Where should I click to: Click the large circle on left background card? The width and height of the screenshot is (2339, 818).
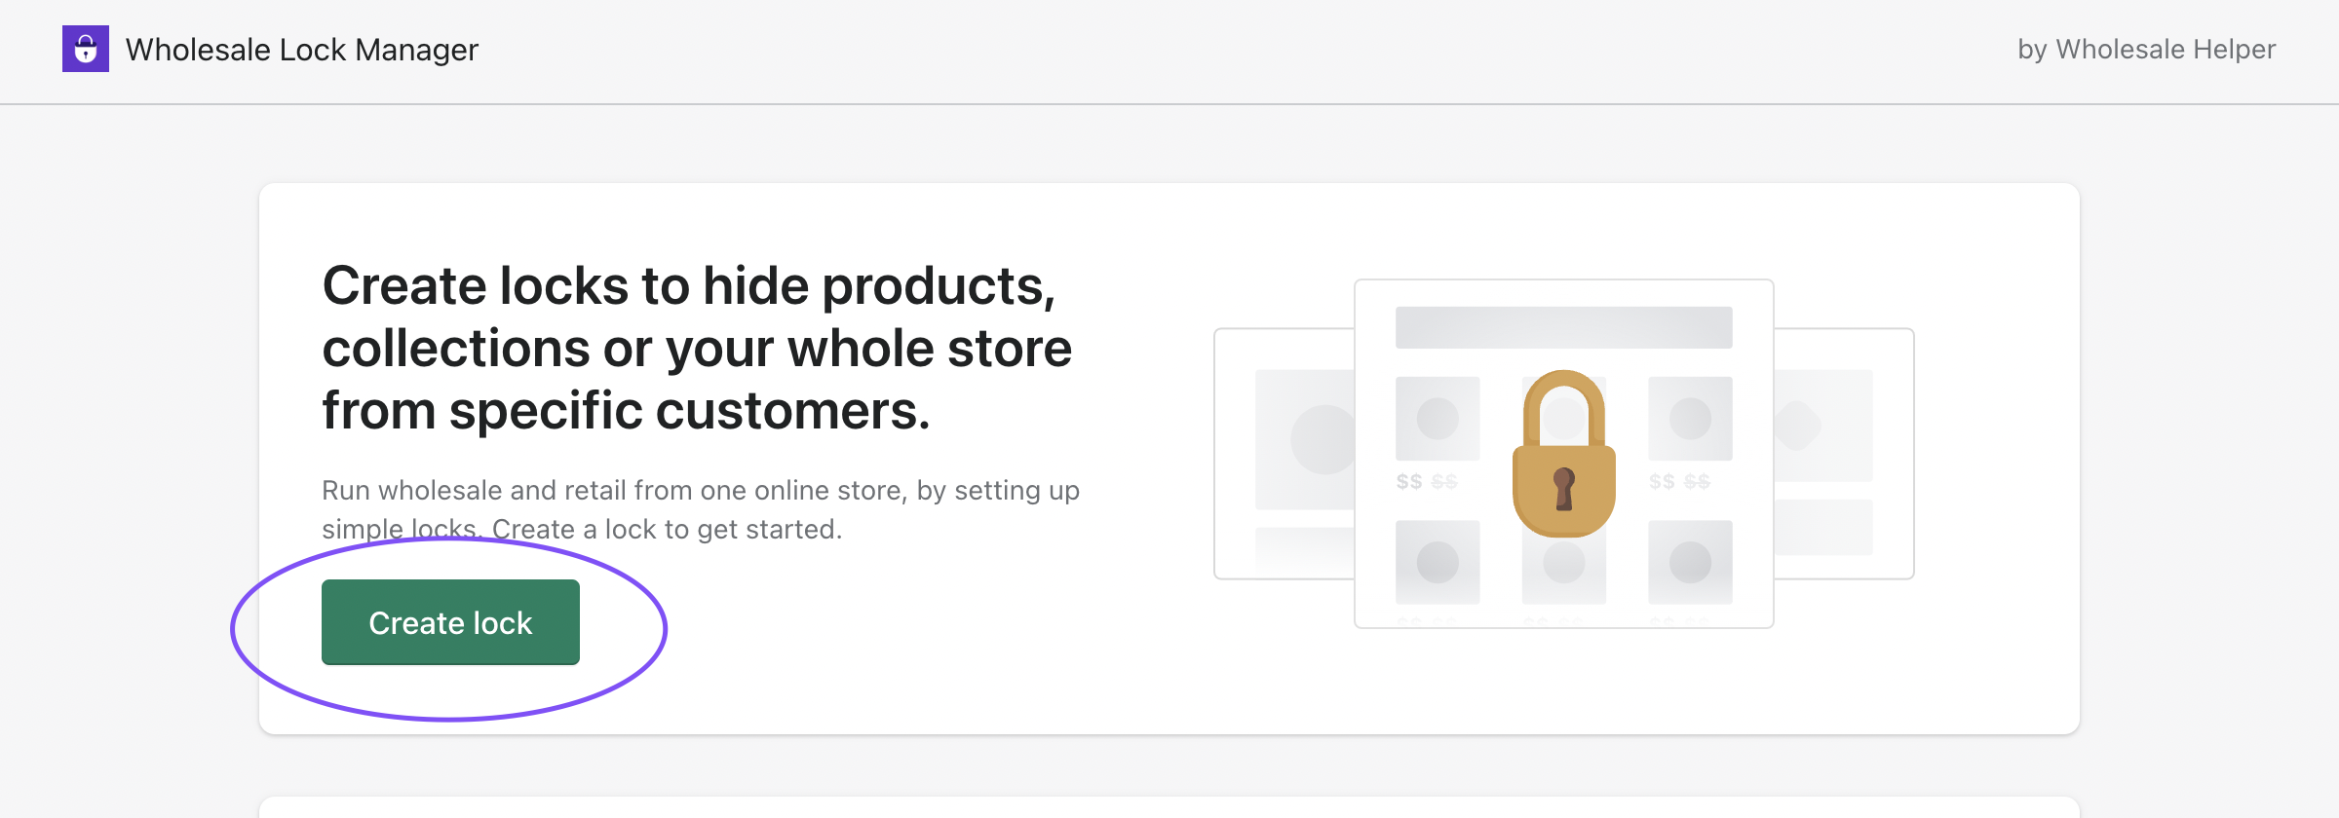(1323, 440)
